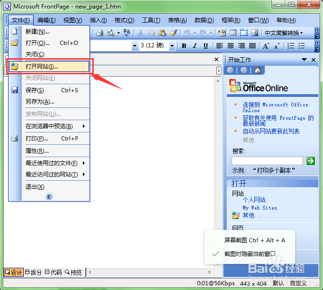Click the Copy toolbar icon
The image size is (323, 290).
click(x=152, y=33)
